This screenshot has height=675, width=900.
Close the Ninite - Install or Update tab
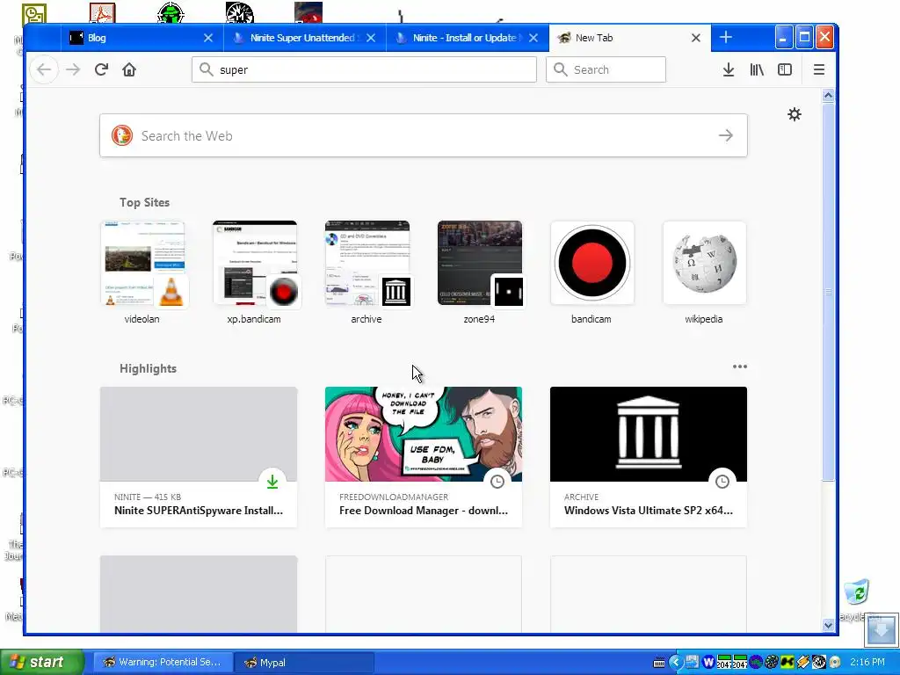point(533,38)
